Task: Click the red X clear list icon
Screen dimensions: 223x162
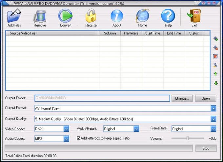Action: coord(215,57)
